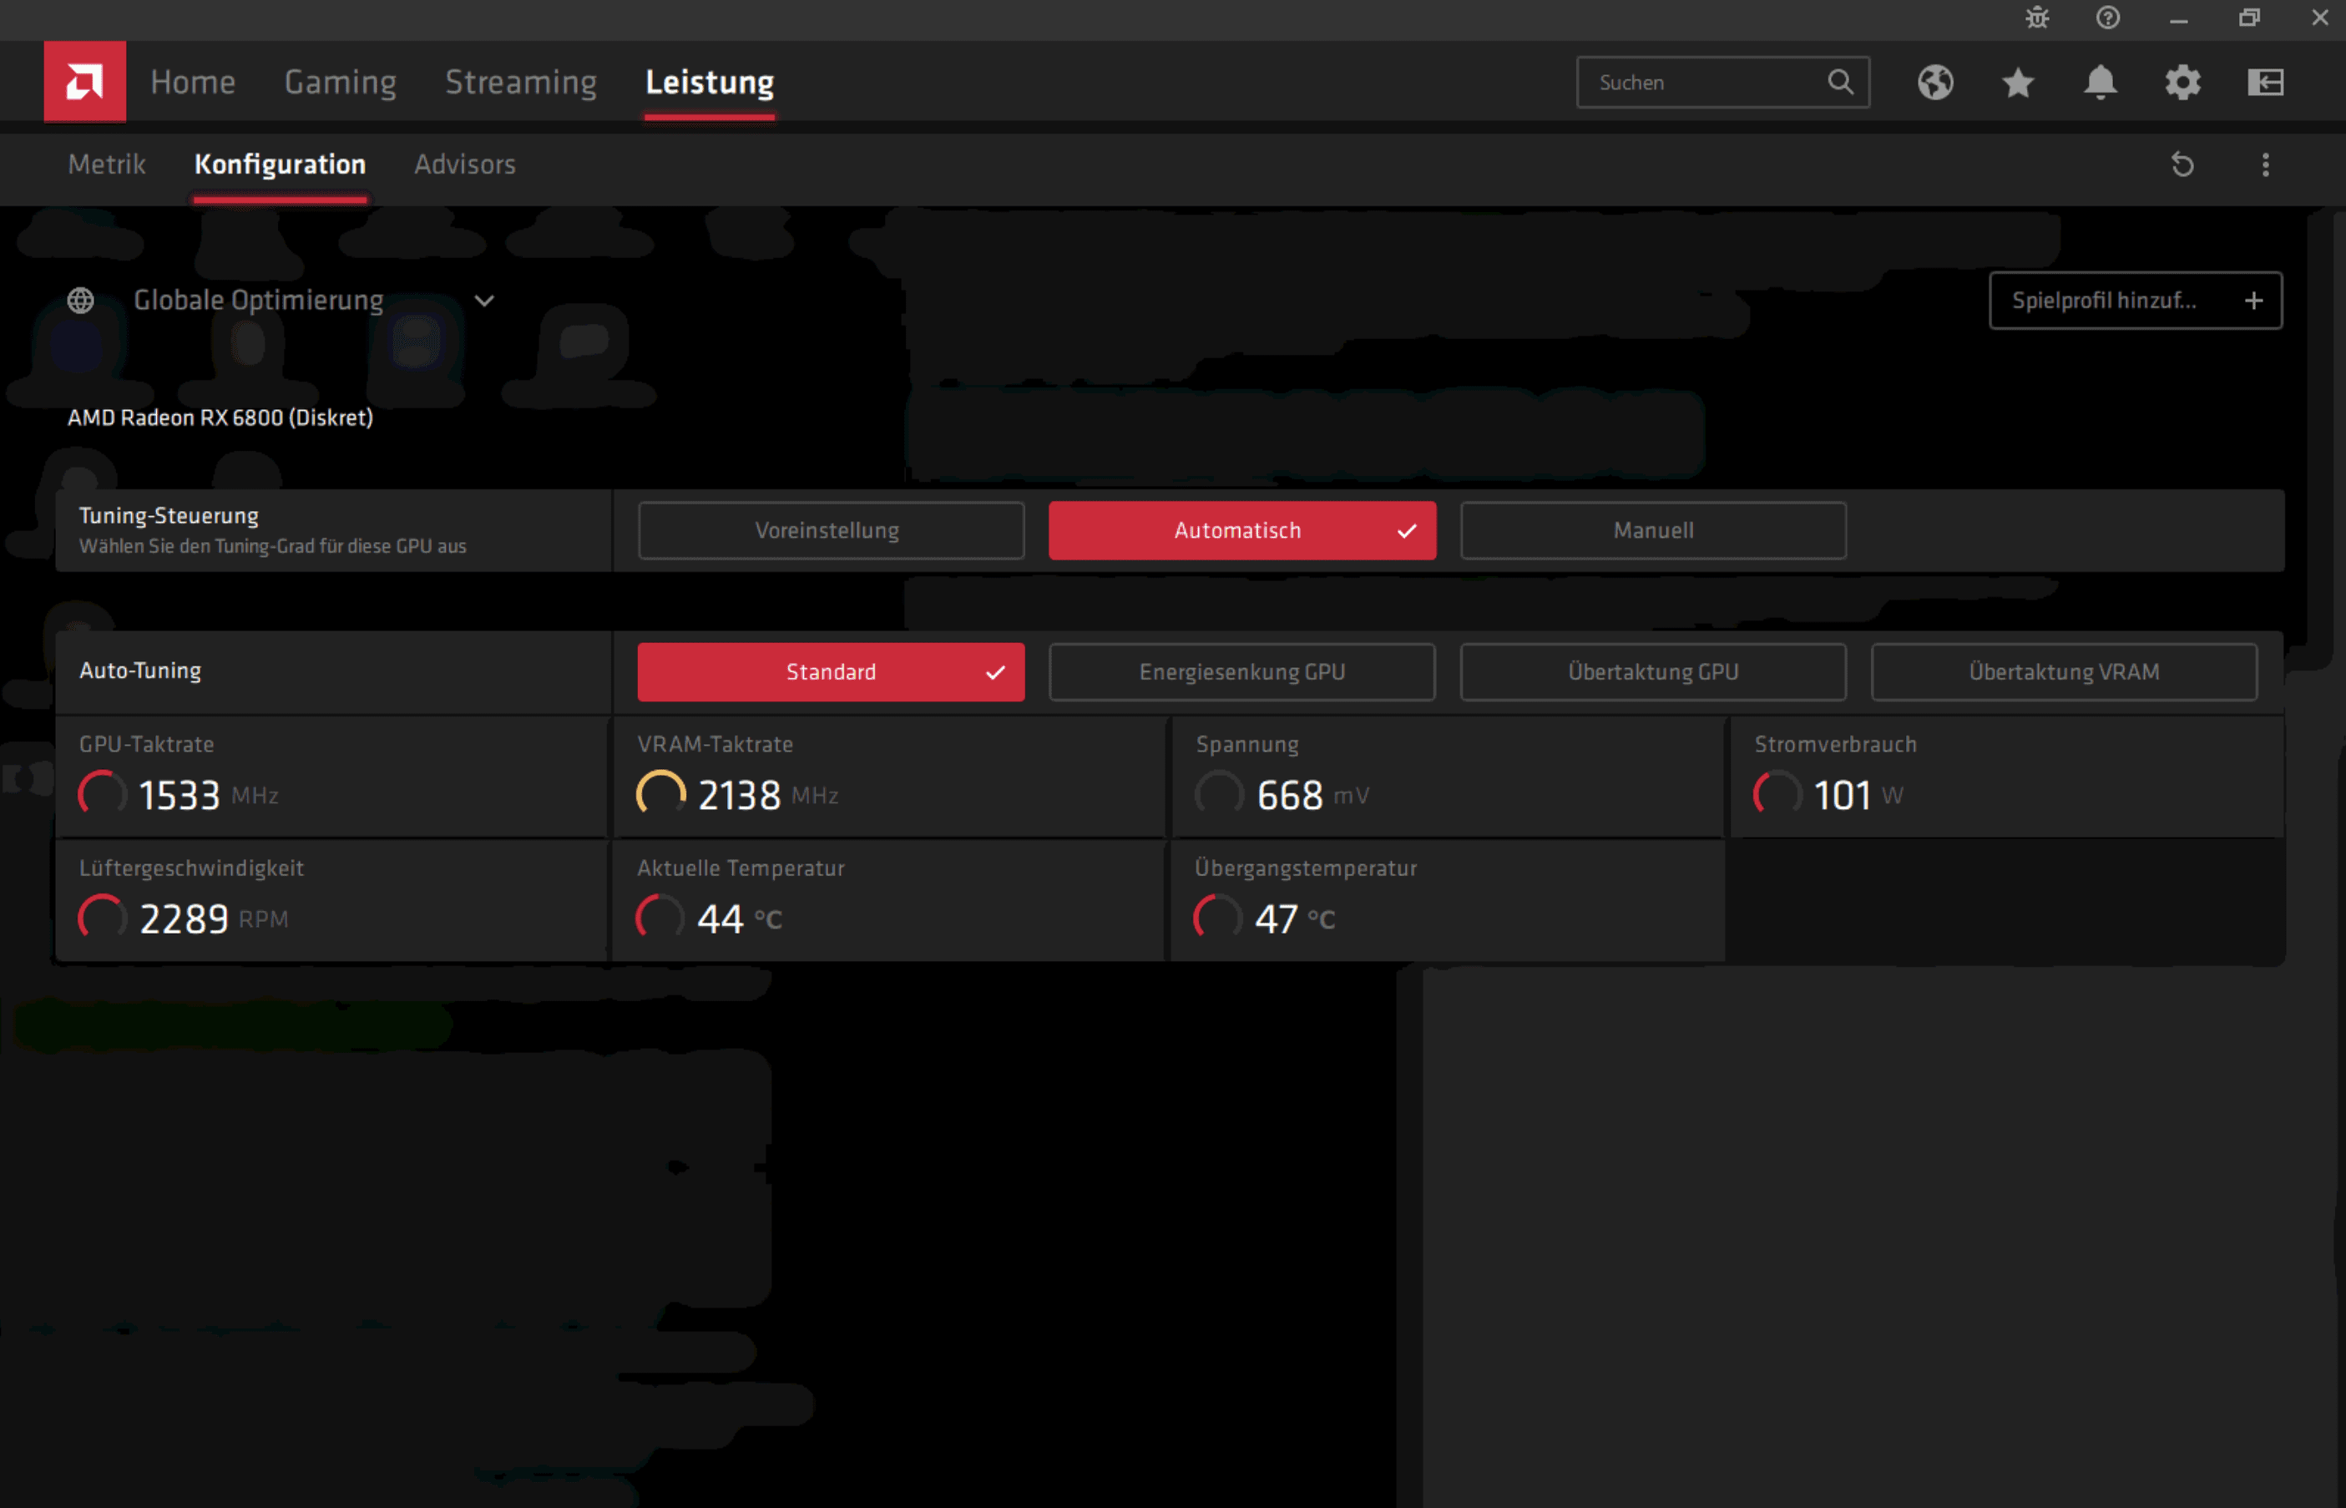Click the 668 mV voltage value
Image resolution: width=2346 pixels, height=1508 pixels.
(1312, 795)
